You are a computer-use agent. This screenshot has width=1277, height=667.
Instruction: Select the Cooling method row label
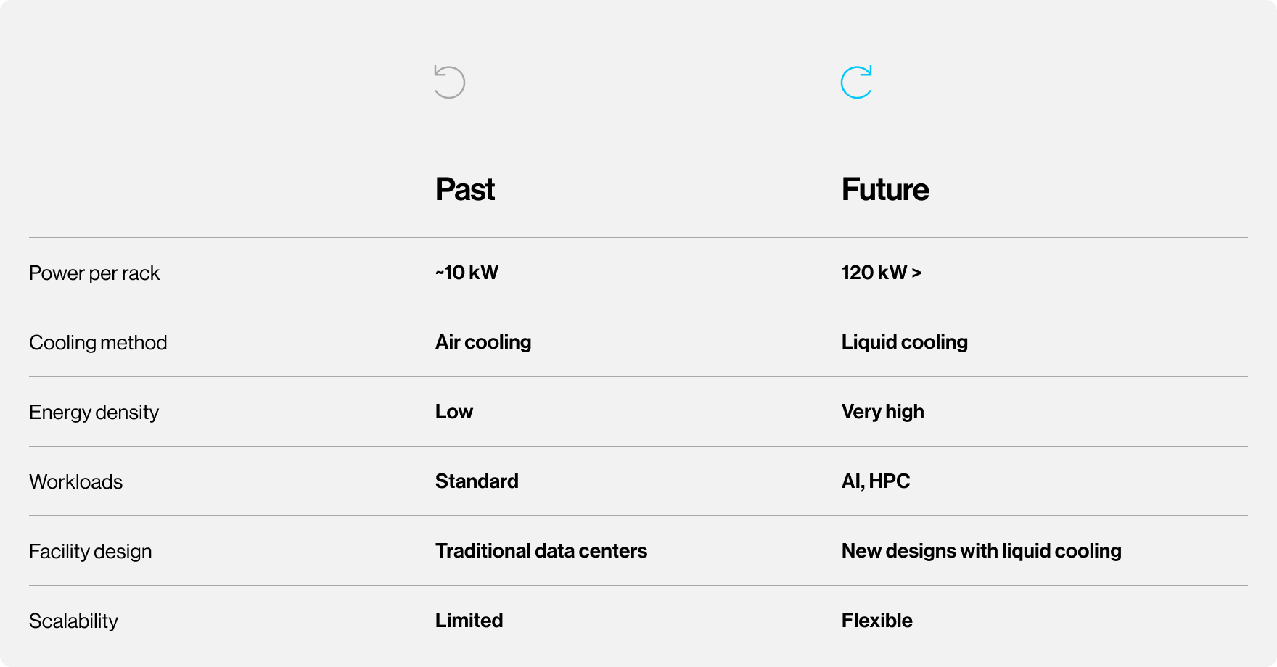pos(98,343)
